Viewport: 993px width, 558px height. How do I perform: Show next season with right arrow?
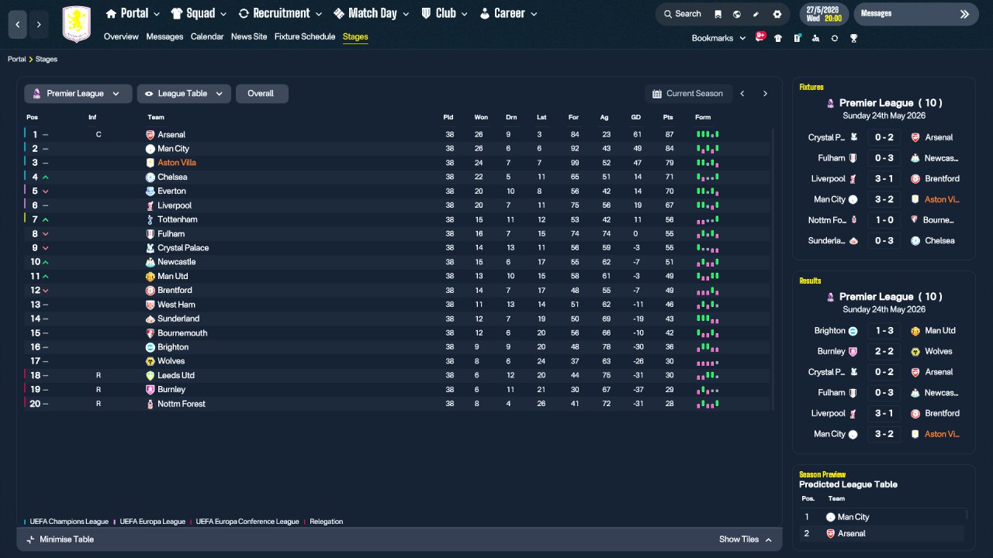(765, 94)
